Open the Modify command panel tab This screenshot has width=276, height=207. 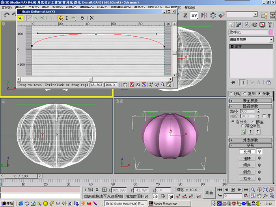point(239,25)
